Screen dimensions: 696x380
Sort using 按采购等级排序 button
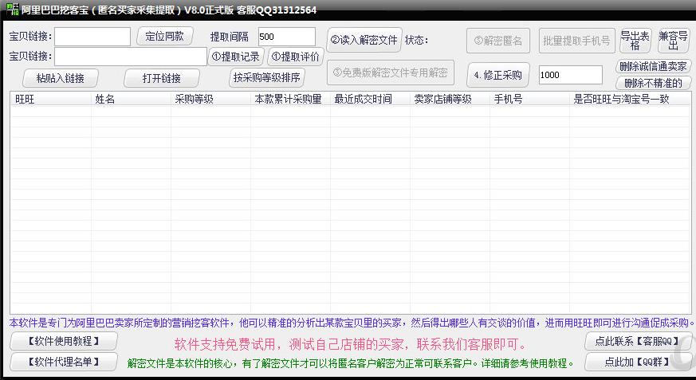pos(267,77)
